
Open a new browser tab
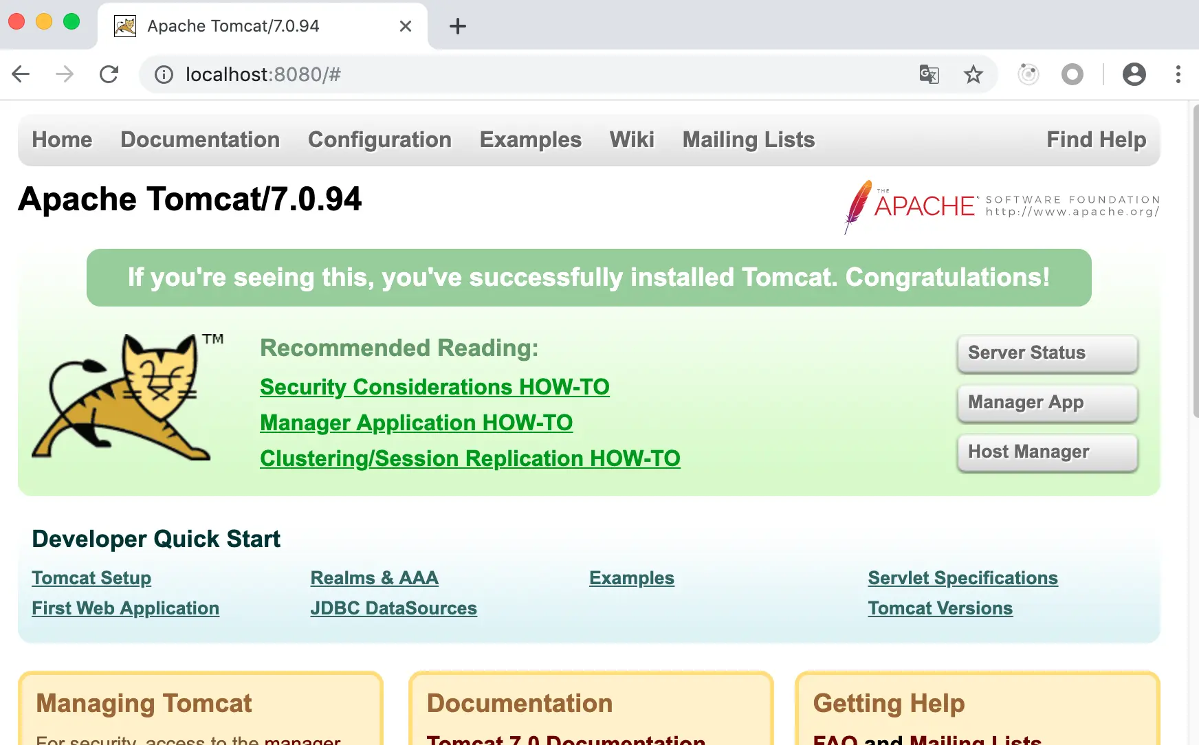point(457,26)
